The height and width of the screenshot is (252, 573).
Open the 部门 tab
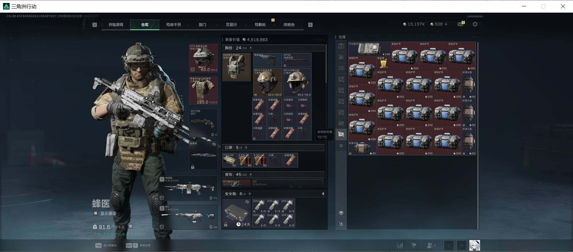pos(203,25)
